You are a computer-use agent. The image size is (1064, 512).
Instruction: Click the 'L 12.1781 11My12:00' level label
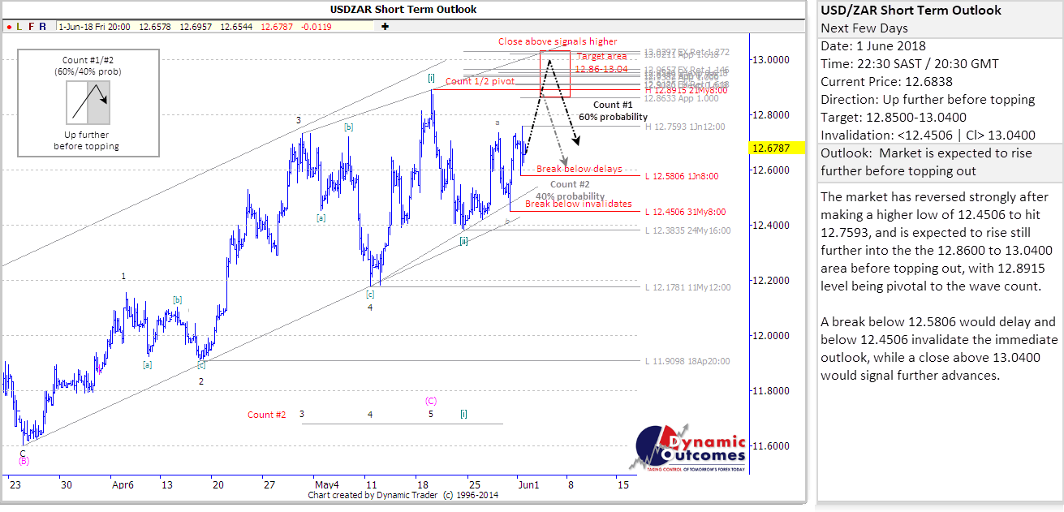(x=687, y=287)
